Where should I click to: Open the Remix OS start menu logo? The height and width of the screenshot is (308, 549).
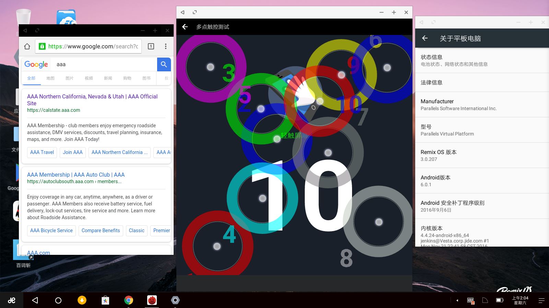pos(12,300)
